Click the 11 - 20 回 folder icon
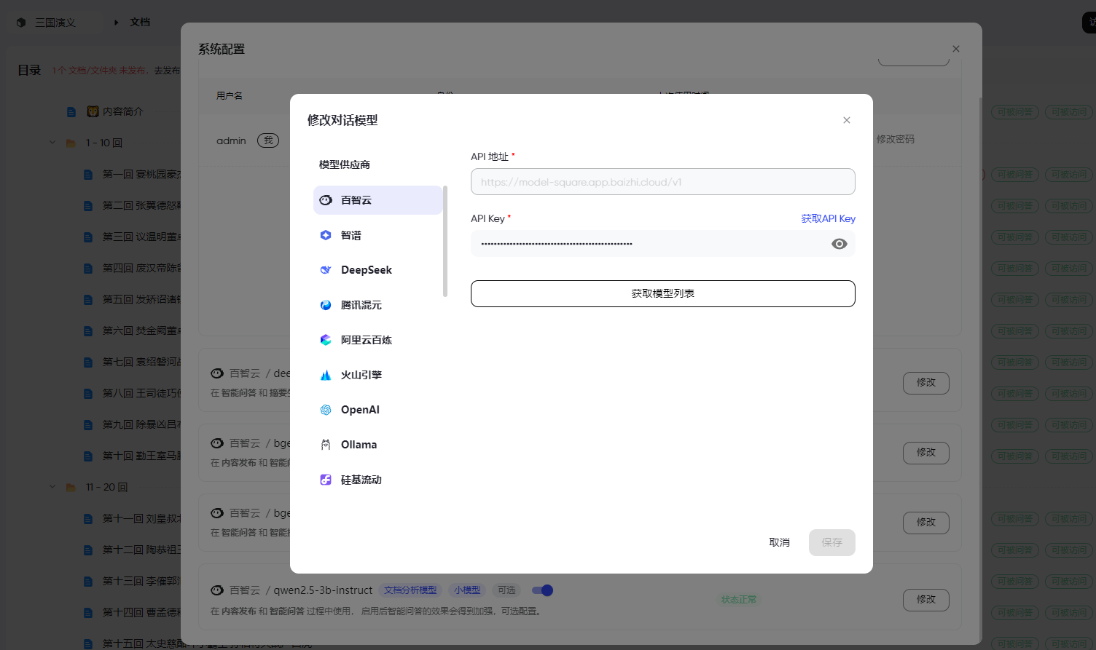The height and width of the screenshot is (650, 1096). 71,488
